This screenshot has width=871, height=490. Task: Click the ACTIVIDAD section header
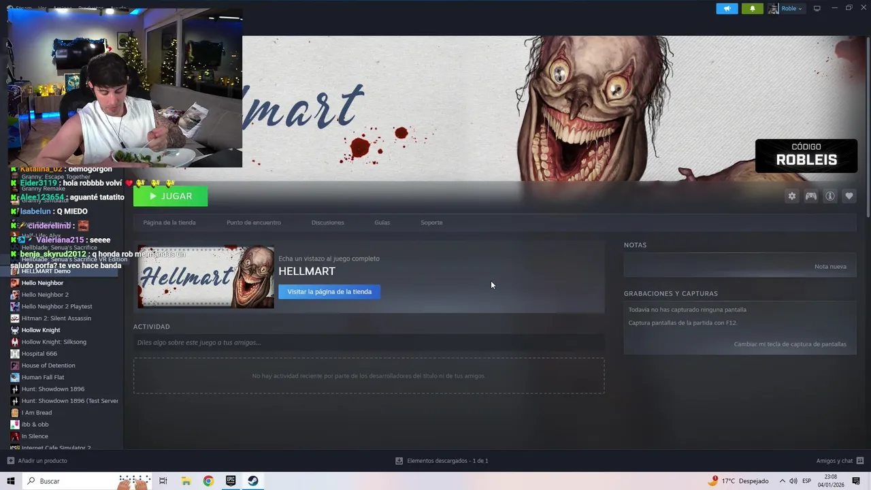(x=152, y=327)
